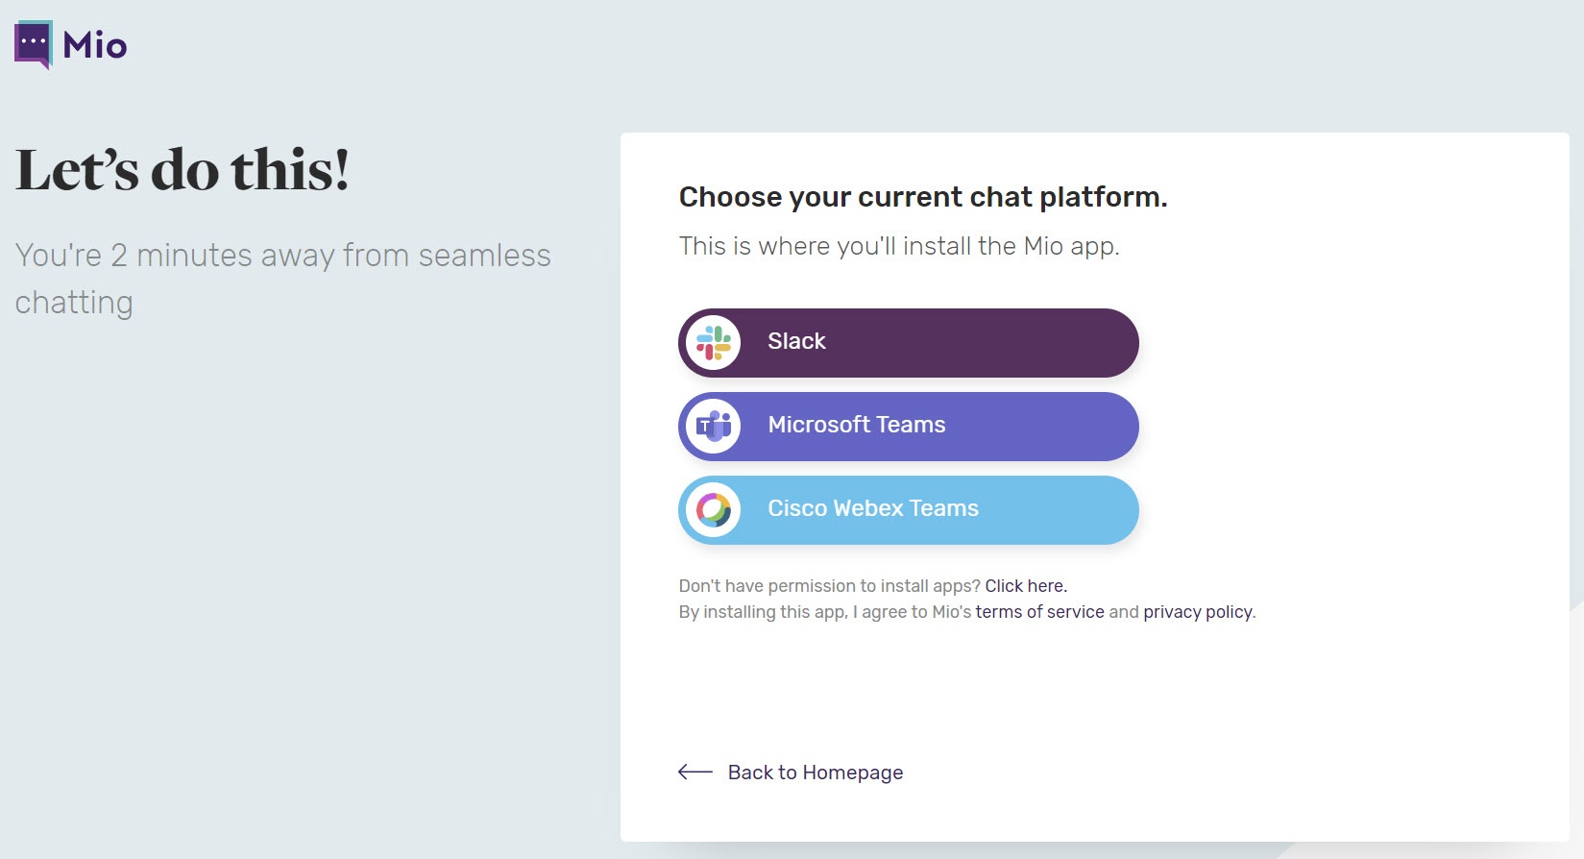Click the Microsoft Teams logo icon
The image size is (1584, 859).
pos(714,426)
